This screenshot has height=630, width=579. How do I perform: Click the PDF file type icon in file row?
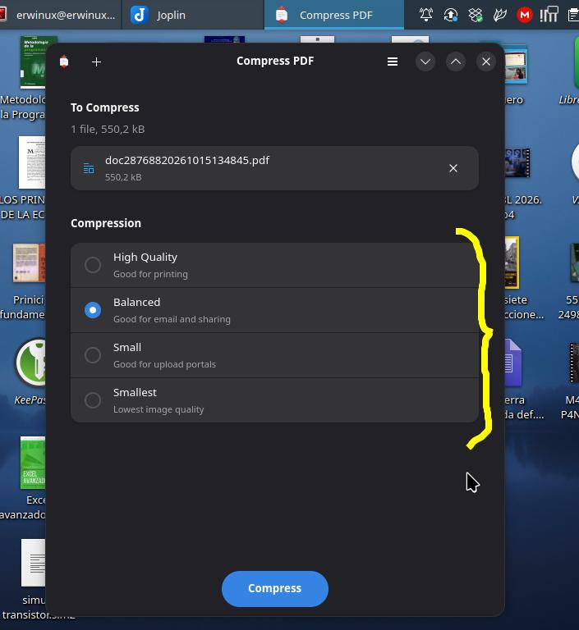(x=89, y=168)
